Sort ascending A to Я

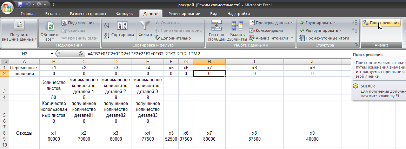pos(107,25)
